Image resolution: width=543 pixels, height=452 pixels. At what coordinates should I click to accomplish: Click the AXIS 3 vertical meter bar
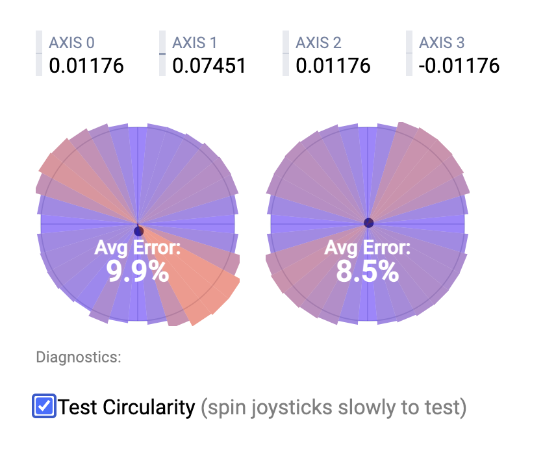point(409,54)
